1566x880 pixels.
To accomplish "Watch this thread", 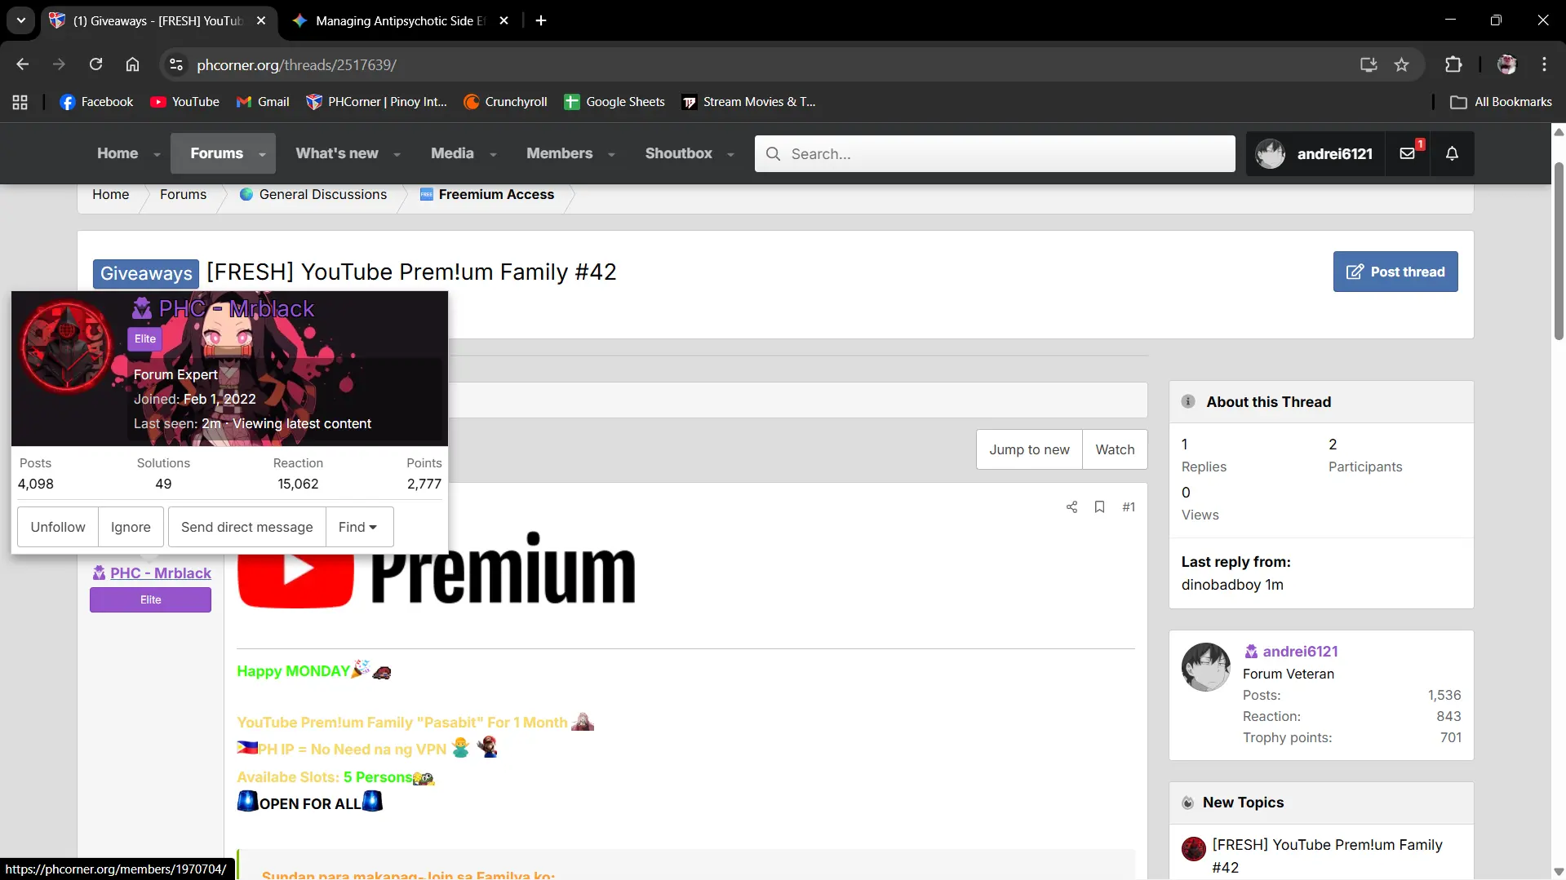I will pos(1115,449).
